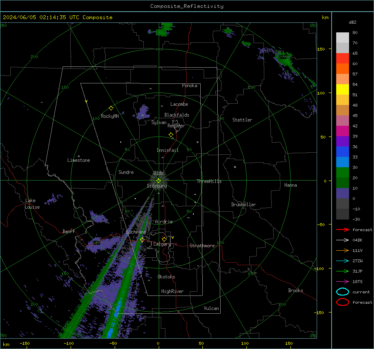Click the Lake Louise label
Viewport: 374px width, 349px height.
click(x=32, y=204)
